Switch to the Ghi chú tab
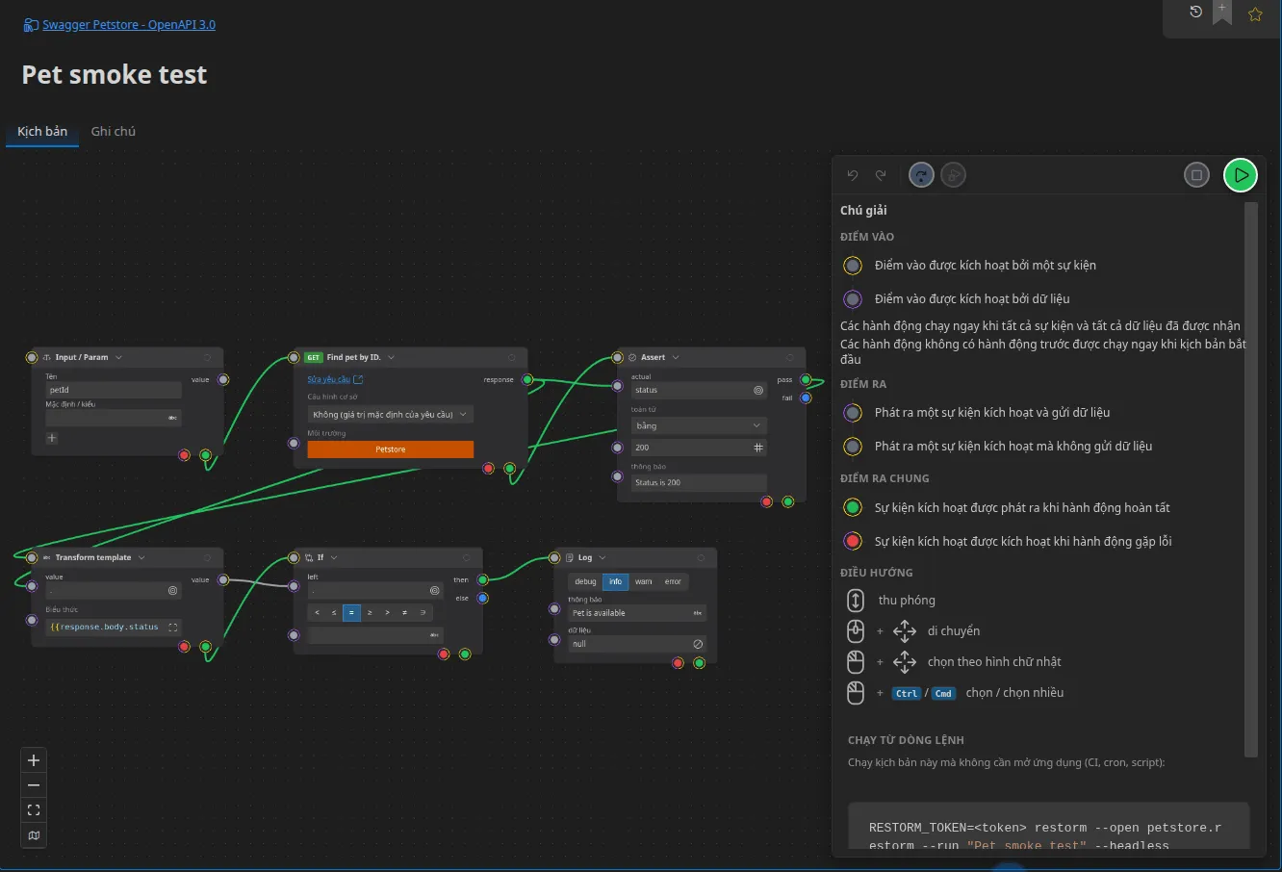1282x872 pixels. tap(114, 132)
